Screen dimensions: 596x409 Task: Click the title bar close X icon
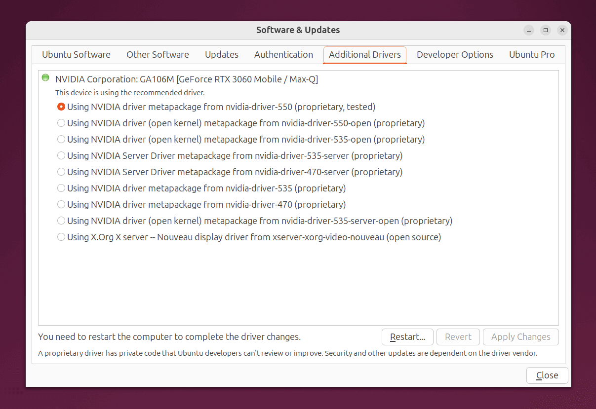coord(562,30)
